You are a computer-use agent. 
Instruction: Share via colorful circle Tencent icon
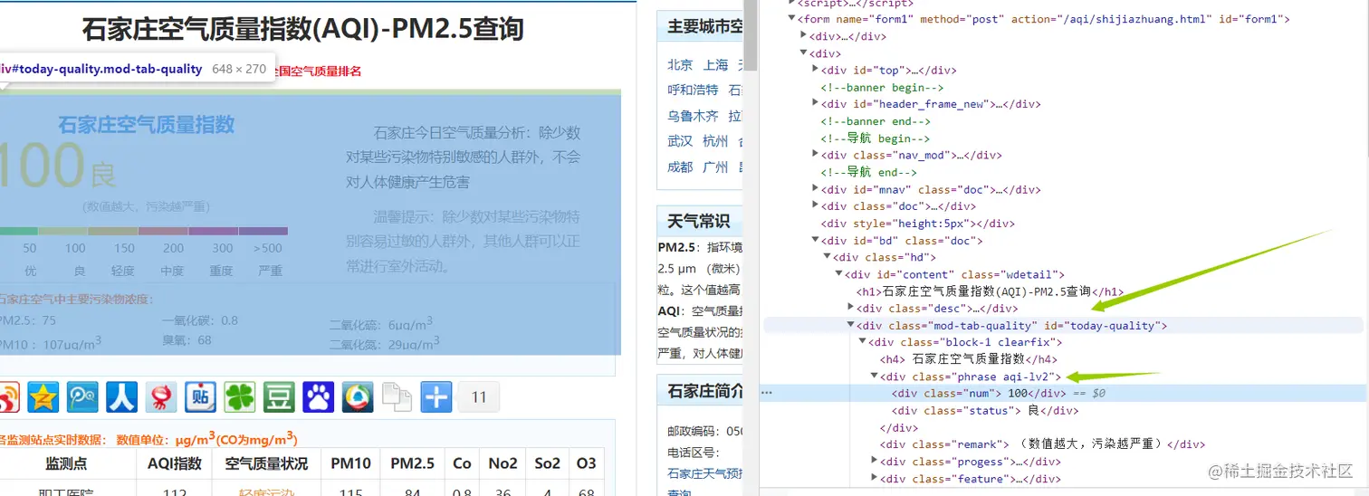(x=358, y=396)
